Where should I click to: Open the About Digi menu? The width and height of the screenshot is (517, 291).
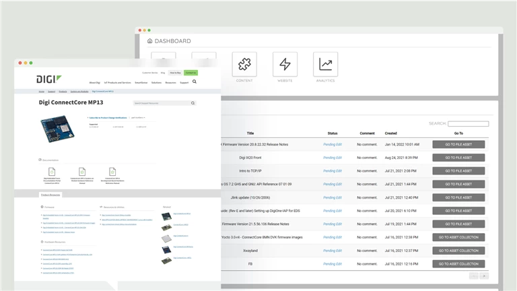pos(95,82)
